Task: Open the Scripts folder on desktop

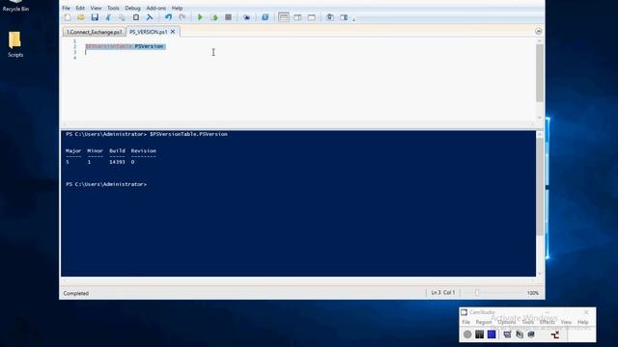Action: click(15, 44)
